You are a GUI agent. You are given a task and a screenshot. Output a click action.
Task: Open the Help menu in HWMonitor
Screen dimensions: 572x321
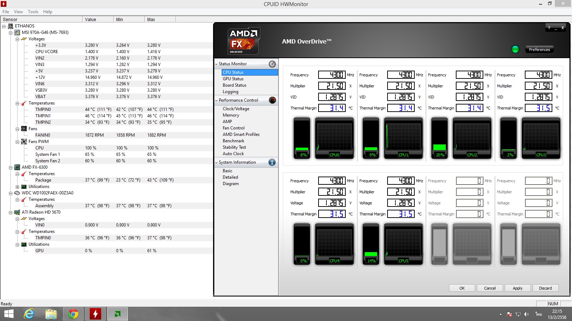point(48,12)
